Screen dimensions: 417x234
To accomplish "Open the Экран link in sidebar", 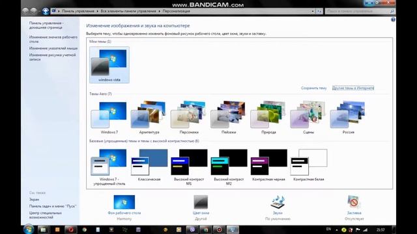I will click(34, 200).
